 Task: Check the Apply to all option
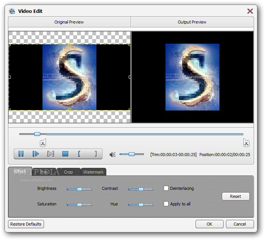click(166, 204)
